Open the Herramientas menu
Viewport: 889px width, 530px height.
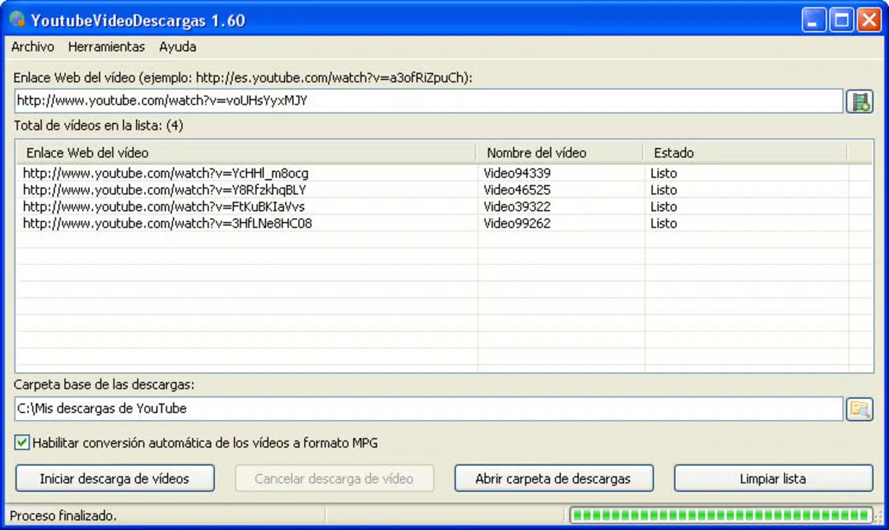click(106, 47)
